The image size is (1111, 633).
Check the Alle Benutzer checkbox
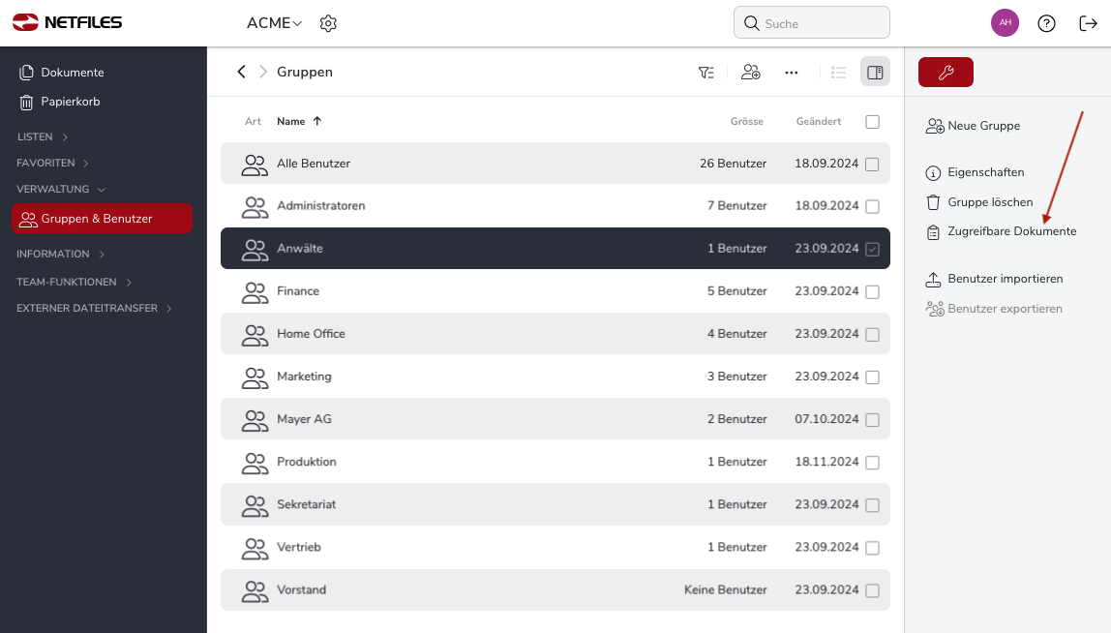(872, 165)
